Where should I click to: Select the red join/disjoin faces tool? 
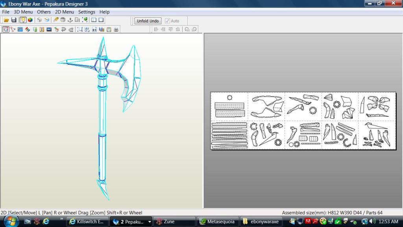pos(13,30)
